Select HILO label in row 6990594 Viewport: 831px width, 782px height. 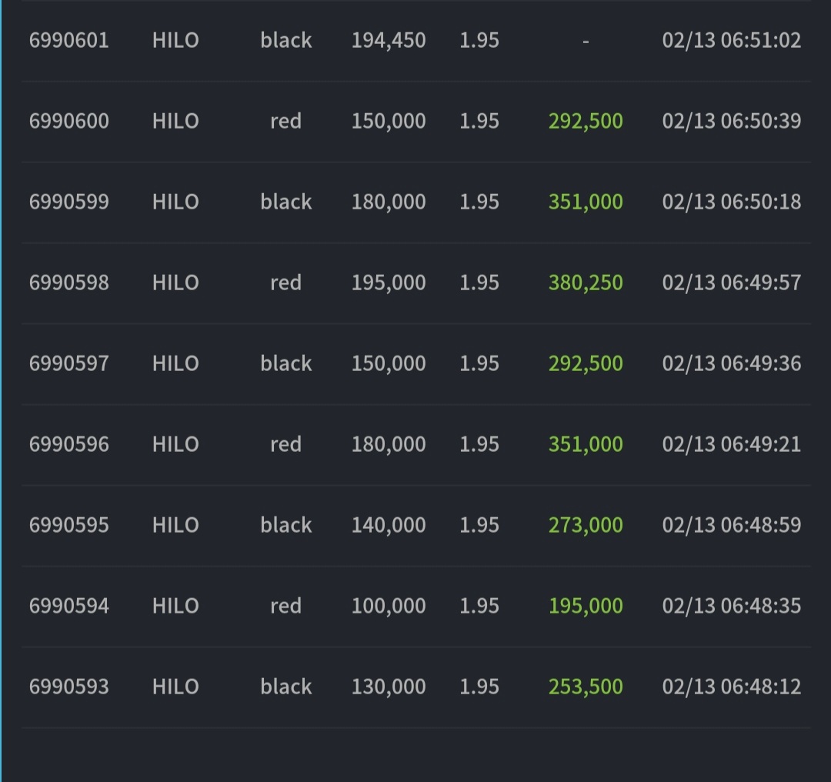175,606
